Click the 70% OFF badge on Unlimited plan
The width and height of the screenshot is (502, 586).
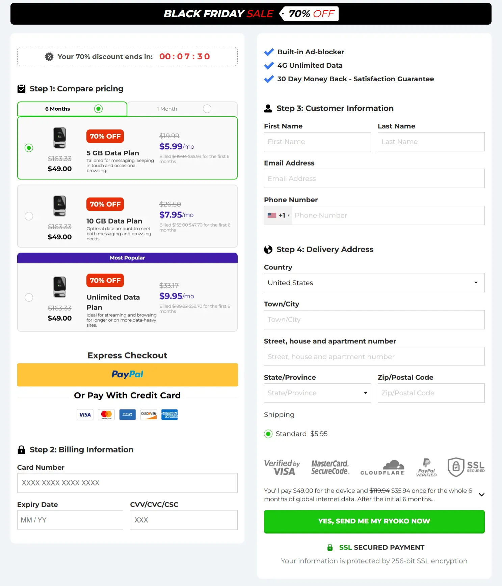click(105, 280)
